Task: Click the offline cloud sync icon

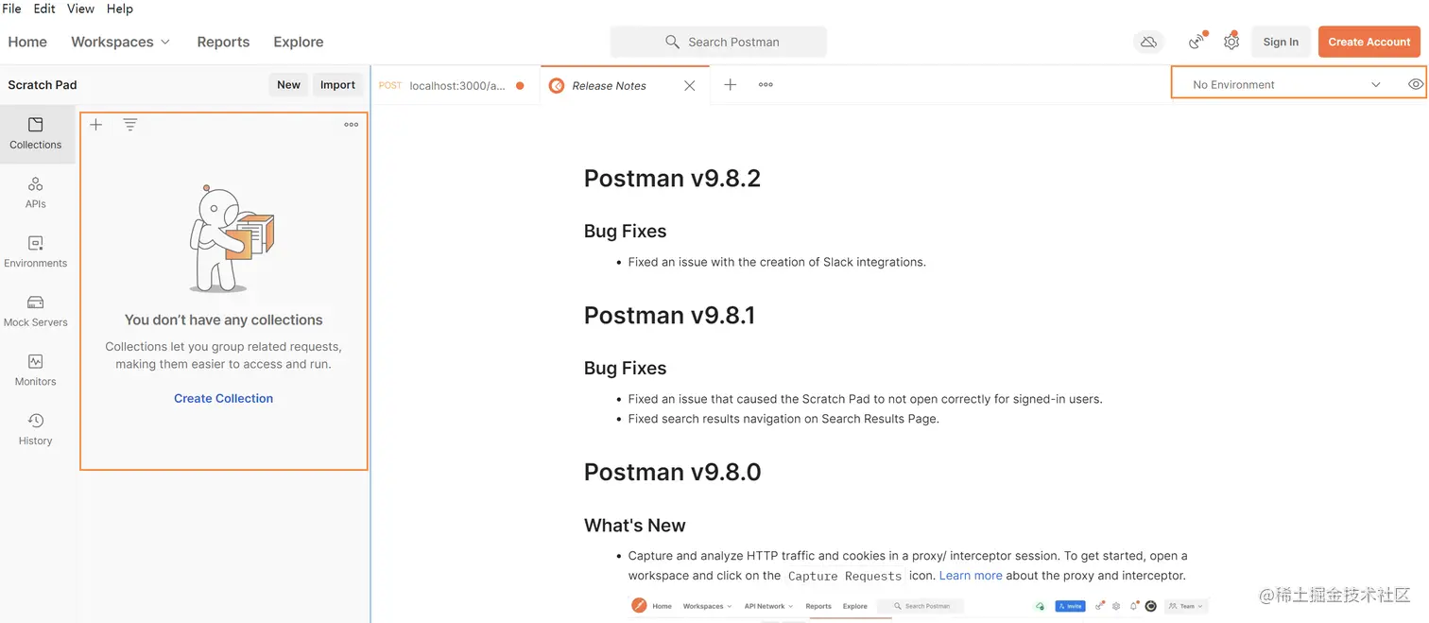Action: (1148, 43)
